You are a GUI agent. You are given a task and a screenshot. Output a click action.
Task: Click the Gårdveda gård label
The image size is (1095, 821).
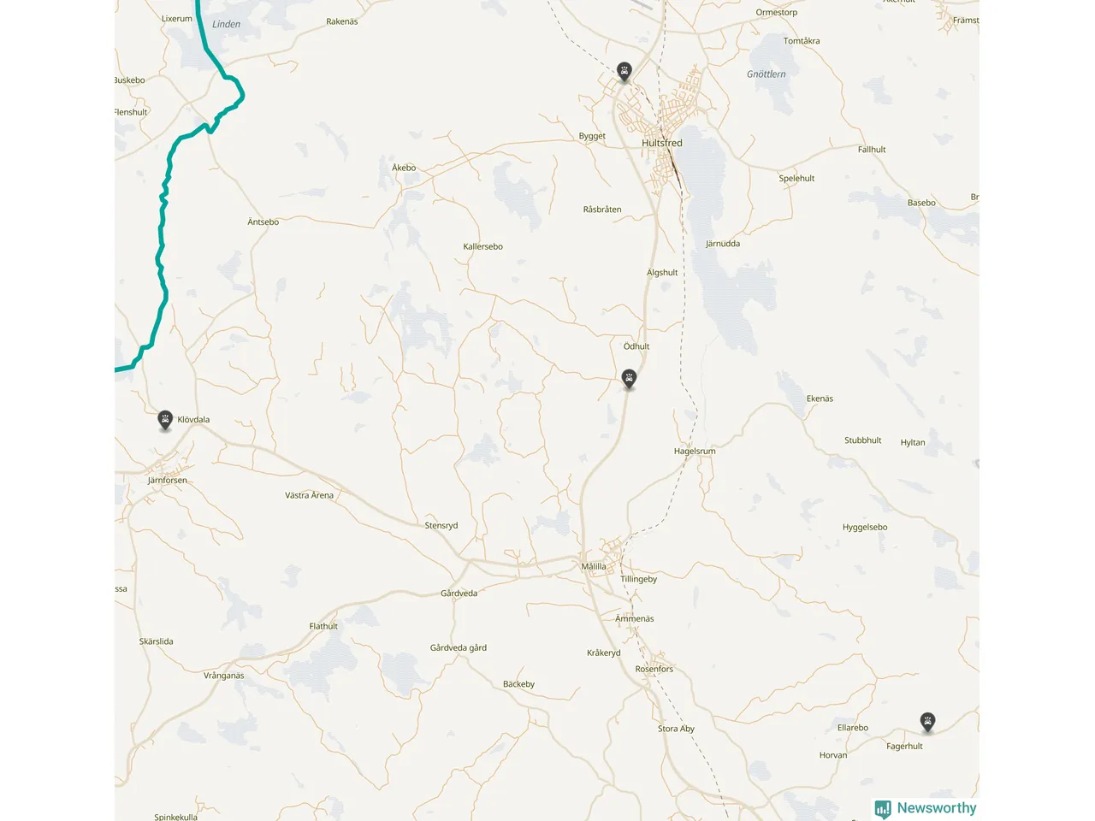click(459, 648)
